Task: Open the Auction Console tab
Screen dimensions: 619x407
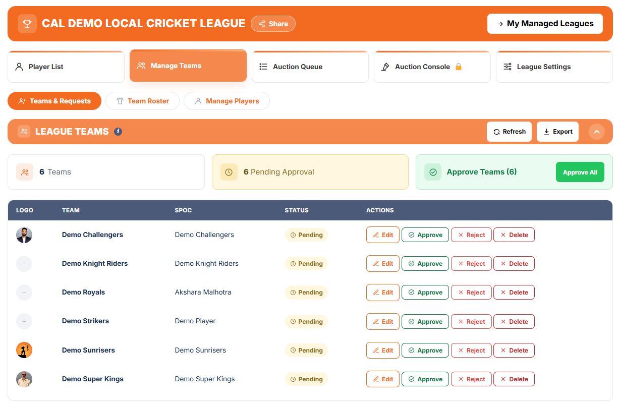Action: (432, 67)
